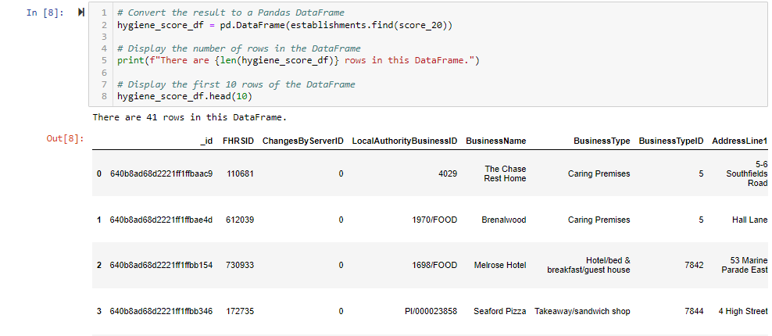Click comment 'Display the first 10 rows'
Screen dimensions: 772x336
point(236,84)
